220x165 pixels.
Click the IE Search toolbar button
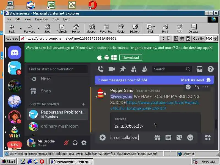pyautogui.click(x=92, y=29)
